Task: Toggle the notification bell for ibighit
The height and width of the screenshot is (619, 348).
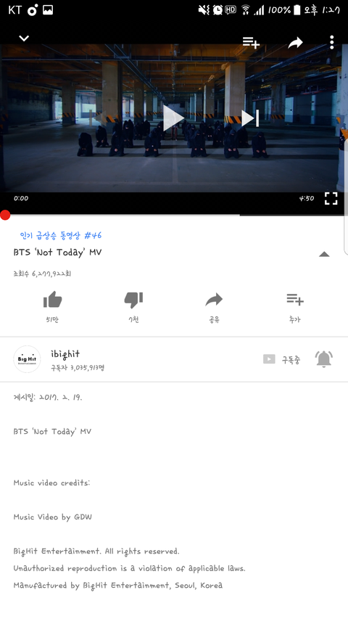Action: 323,359
